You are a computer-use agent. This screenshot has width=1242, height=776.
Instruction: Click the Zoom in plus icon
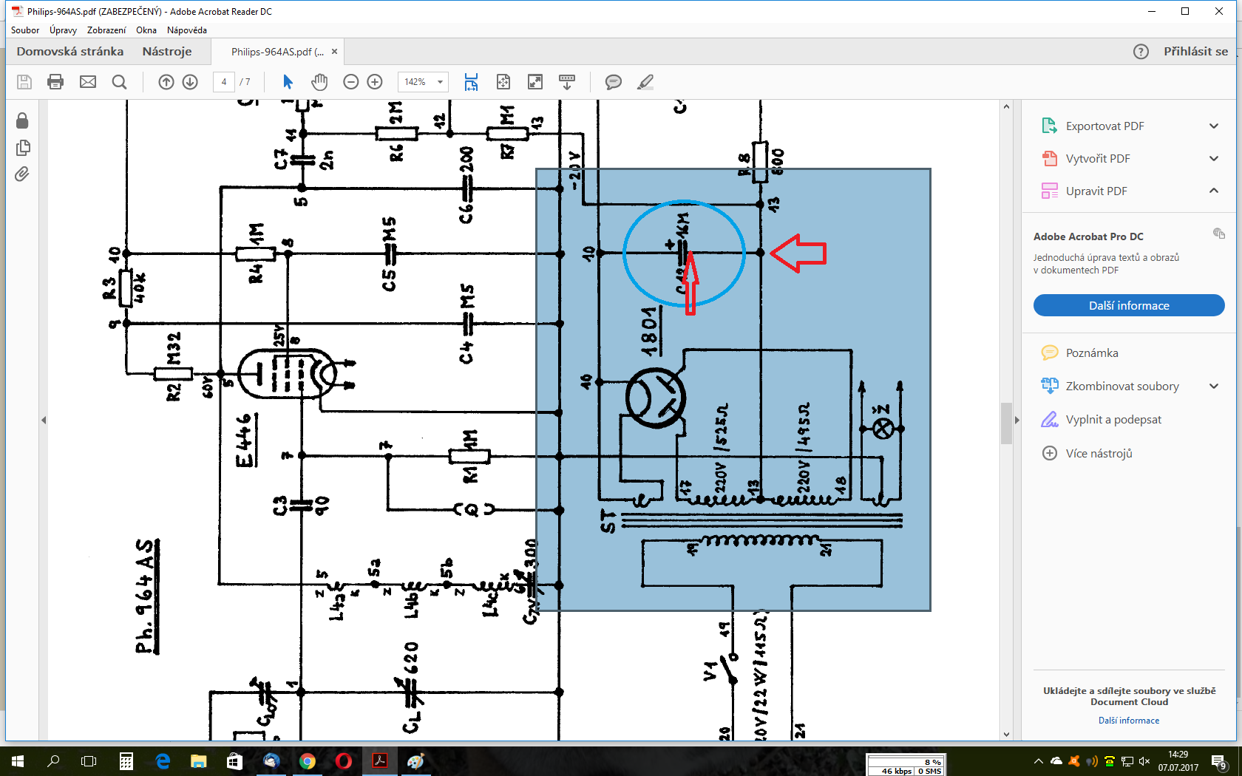(x=375, y=82)
